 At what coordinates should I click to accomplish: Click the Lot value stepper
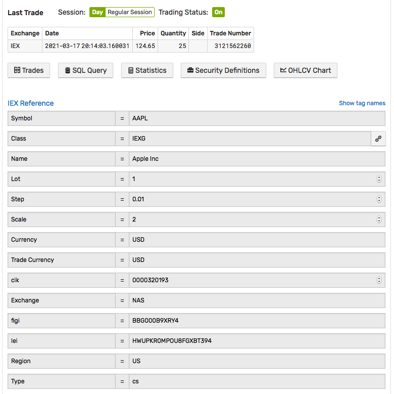coord(379,179)
